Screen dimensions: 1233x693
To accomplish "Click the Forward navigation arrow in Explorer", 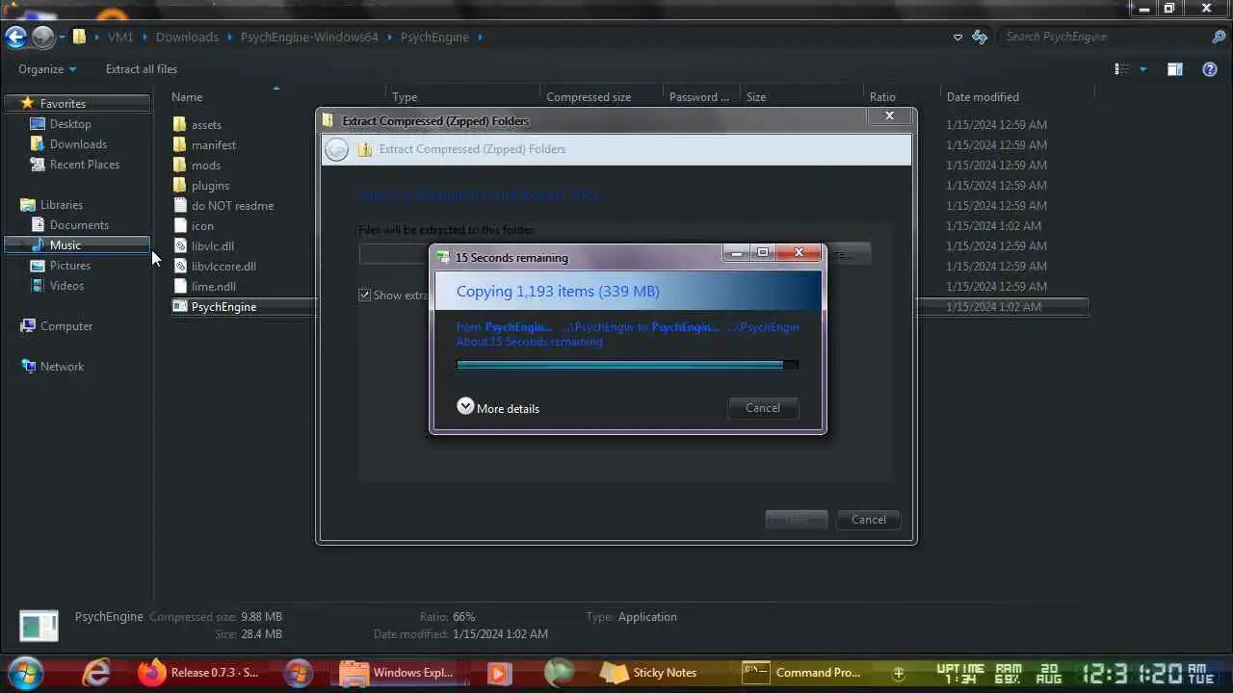I will click(x=42, y=37).
